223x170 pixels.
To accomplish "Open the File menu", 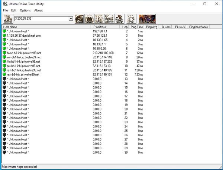I will coord(5,10).
